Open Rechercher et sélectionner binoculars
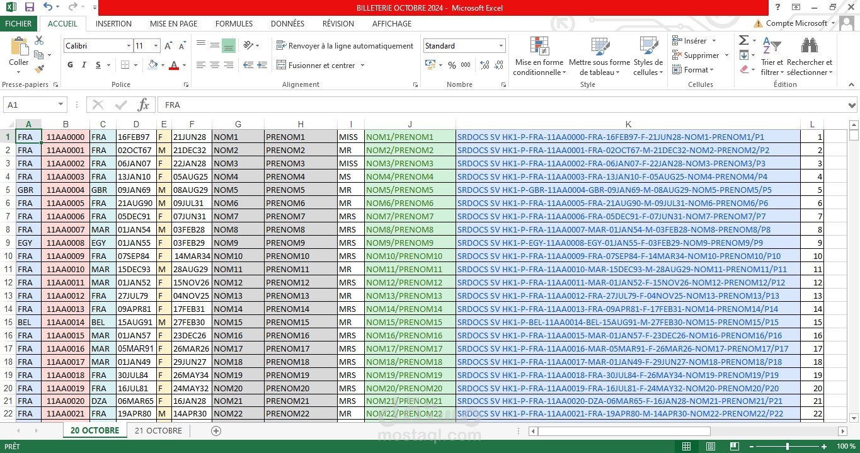Image resolution: width=860 pixels, height=453 pixels. (x=810, y=56)
